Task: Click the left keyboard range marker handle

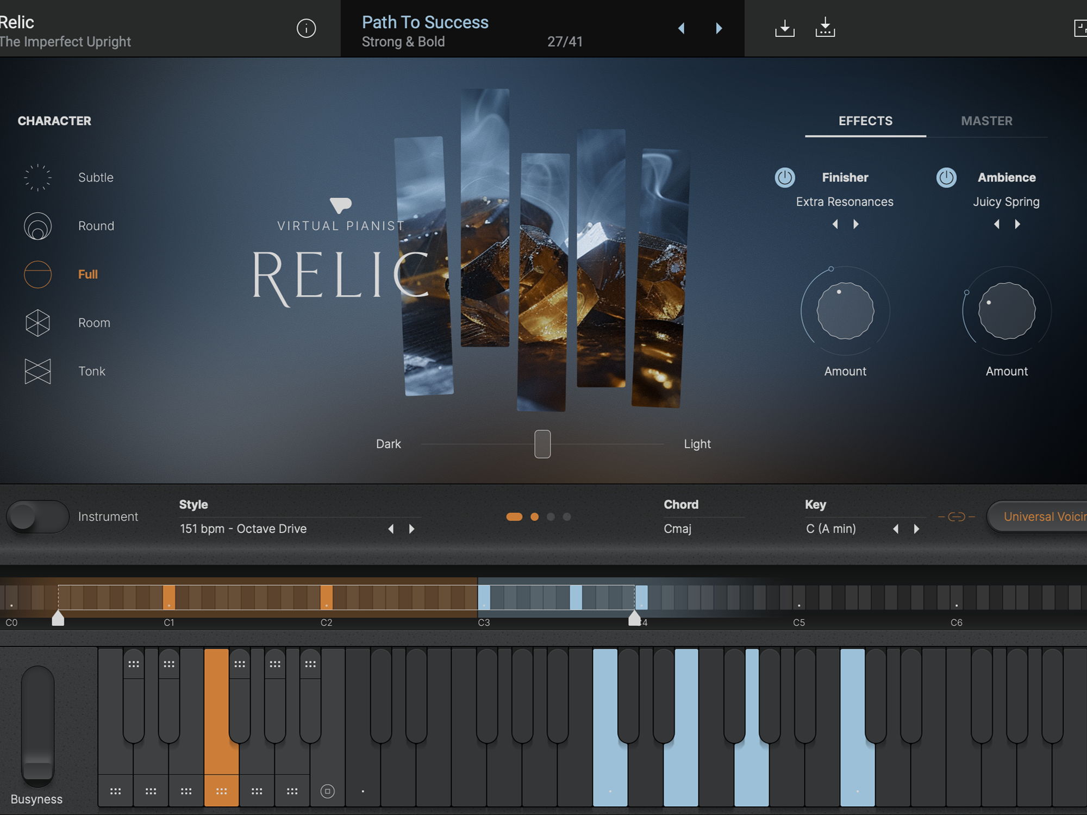Action: 58,618
